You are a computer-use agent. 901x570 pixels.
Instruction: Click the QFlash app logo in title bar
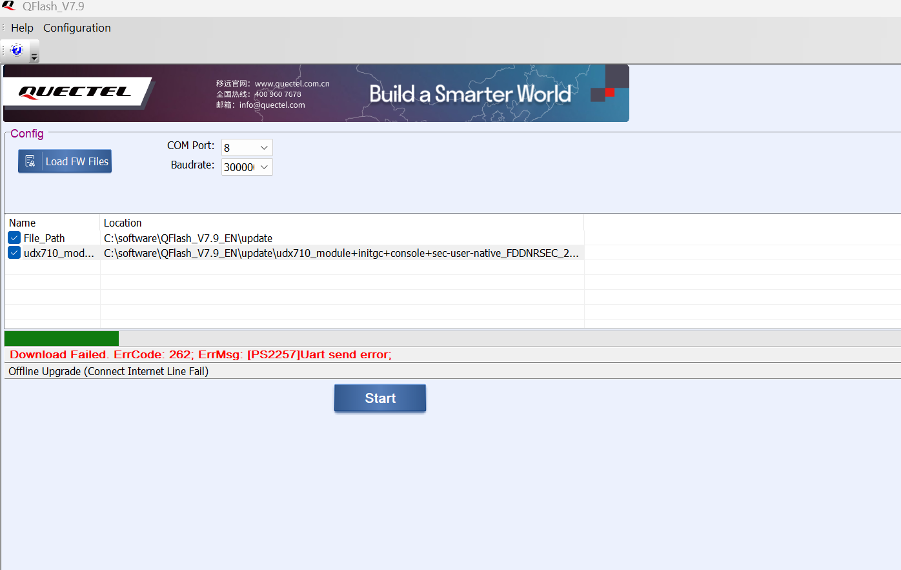pos(8,6)
